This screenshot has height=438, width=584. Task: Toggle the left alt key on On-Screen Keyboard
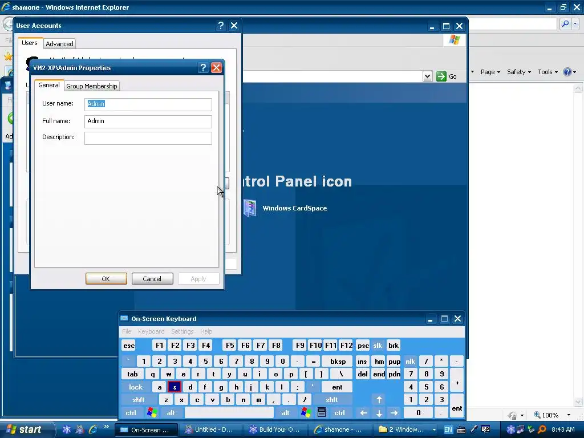pos(171,413)
